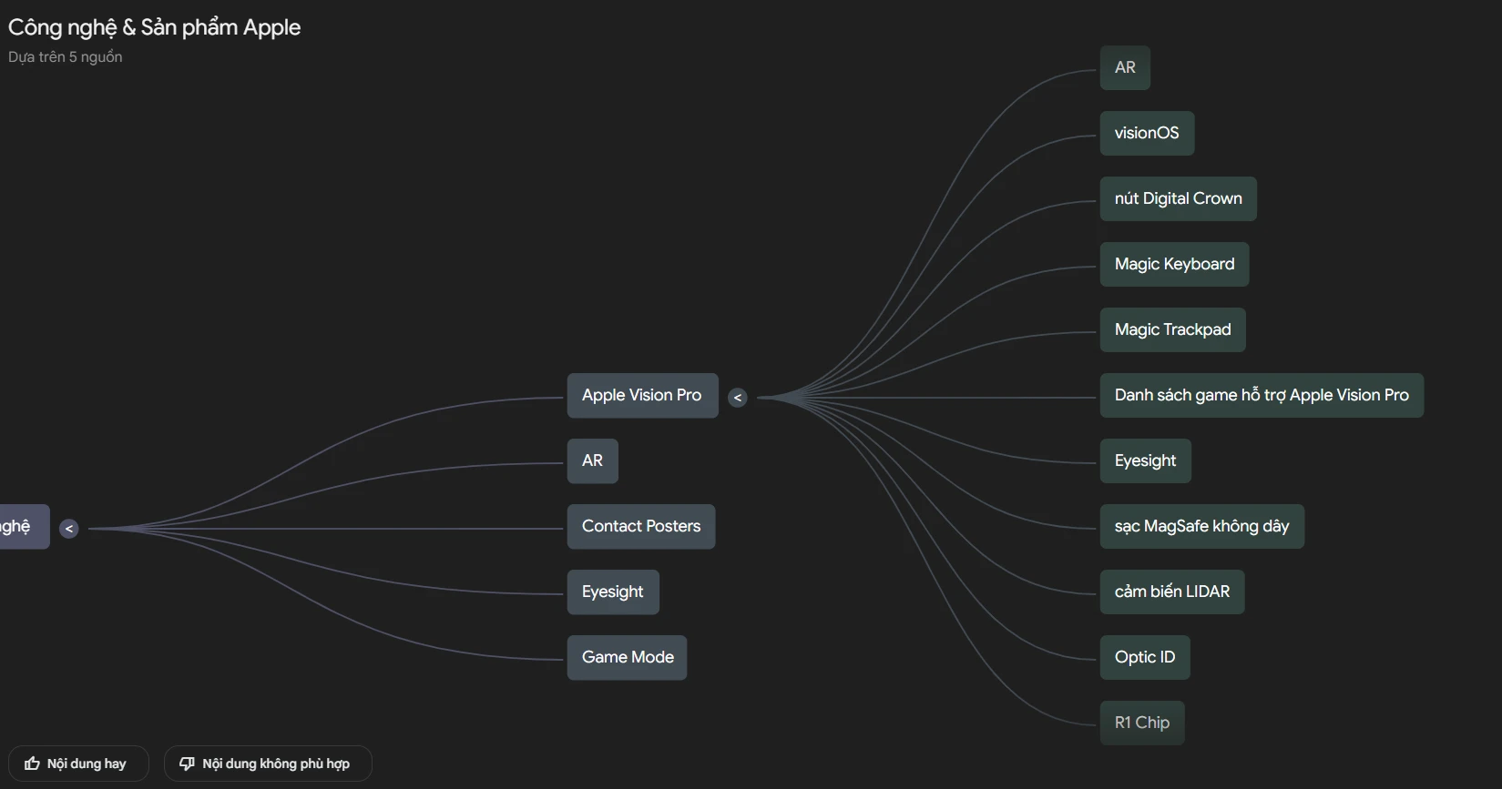Click the partially visible root node ending in 'ghệ'
Screen dimensions: 1502x789
point(24,527)
